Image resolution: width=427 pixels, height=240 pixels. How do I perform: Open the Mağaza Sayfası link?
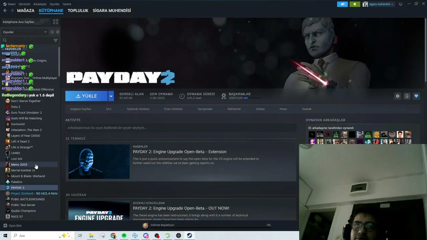(81, 109)
